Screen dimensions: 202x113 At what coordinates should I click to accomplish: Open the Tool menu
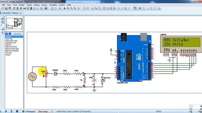15,5
